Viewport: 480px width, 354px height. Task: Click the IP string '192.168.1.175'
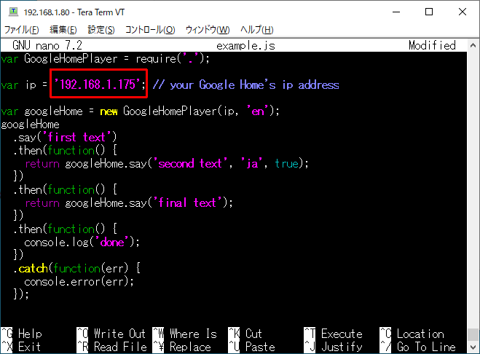point(97,84)
